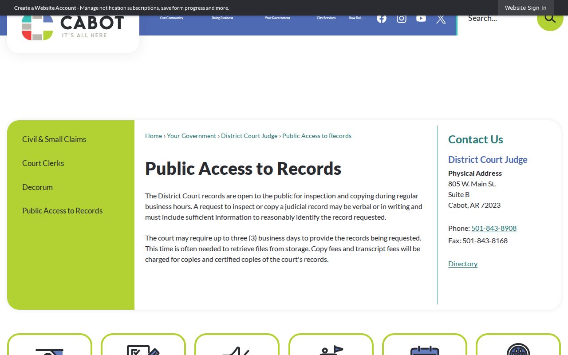This screenshot has width=568, height=355.
Task: Open Civil & Small Claims in sidebar
Action: (x=54, y=139)
